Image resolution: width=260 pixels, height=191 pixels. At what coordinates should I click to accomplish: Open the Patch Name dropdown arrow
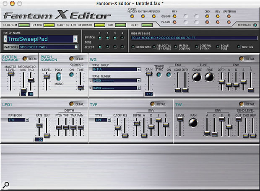pos(75,39)
